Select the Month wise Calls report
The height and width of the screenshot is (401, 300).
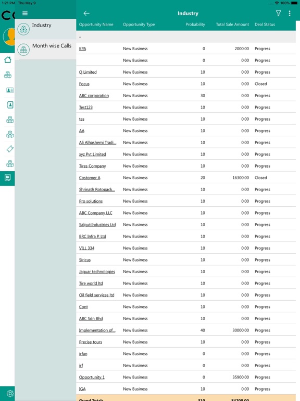tap(45, 50)
